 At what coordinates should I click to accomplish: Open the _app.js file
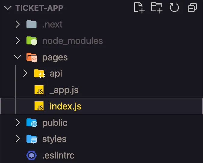click(x=64, y=90)
